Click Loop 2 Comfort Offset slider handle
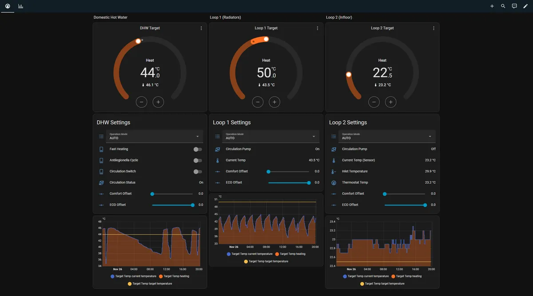This screenshot has height=296, width=533. point(385,193)
